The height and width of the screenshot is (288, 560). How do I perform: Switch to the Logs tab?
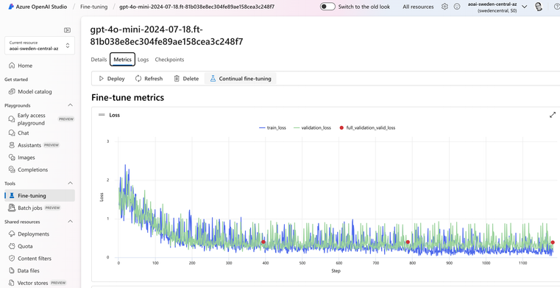(143, 60)
